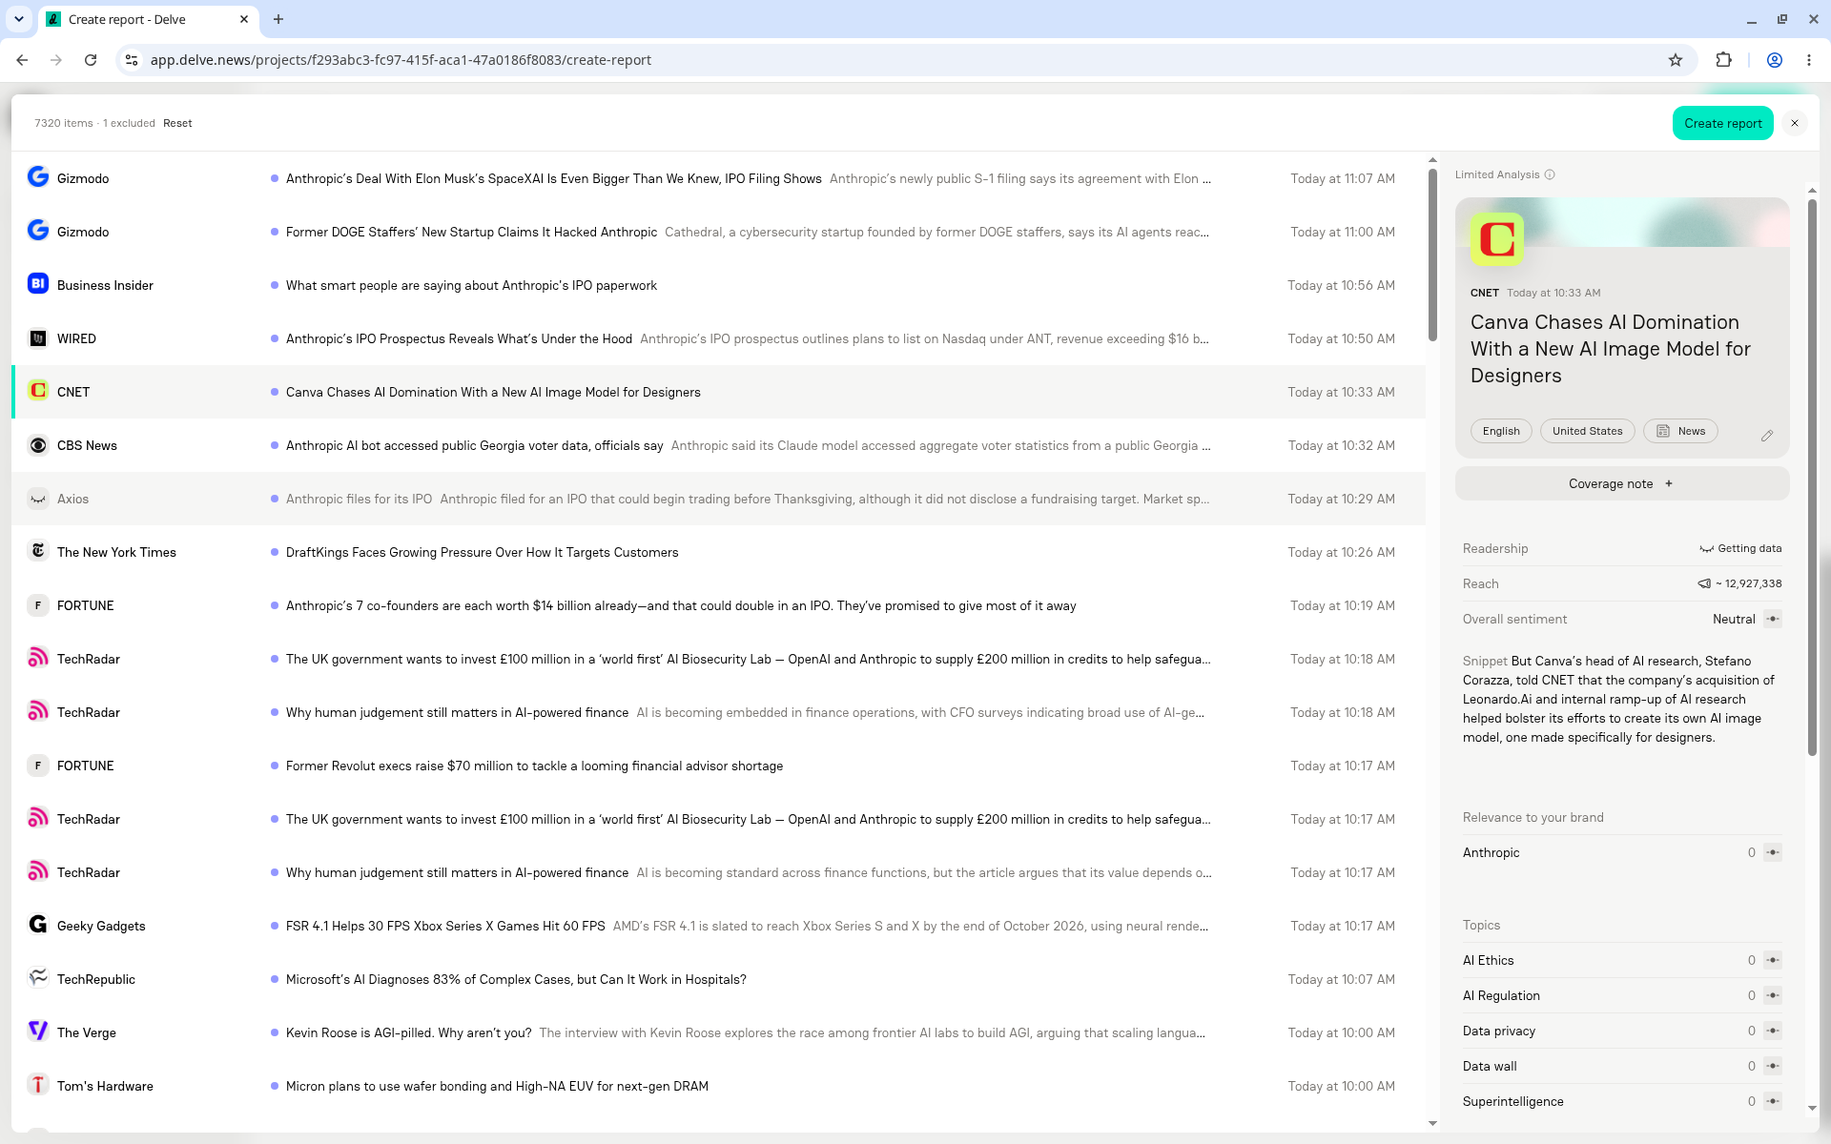Open the FORTUNE article on Anthropic's 7 co-founders

coord(718,605)
